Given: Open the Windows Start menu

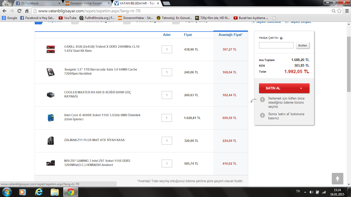Looking at the screenshot, I should pyautogui.click(x=7, y=192).
